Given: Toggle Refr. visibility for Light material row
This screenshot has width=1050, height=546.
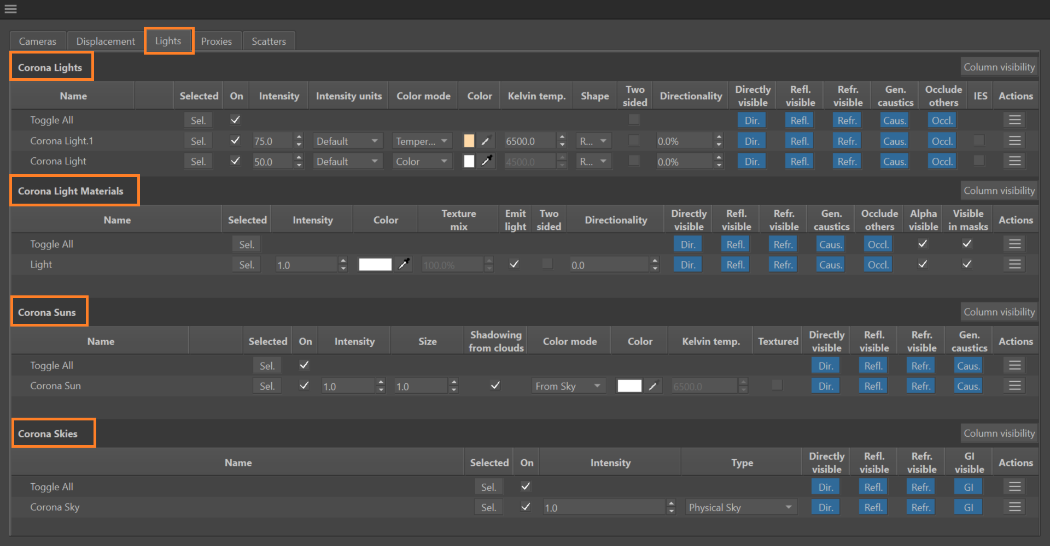Looking at the screenshot, I should pos(783,264).
